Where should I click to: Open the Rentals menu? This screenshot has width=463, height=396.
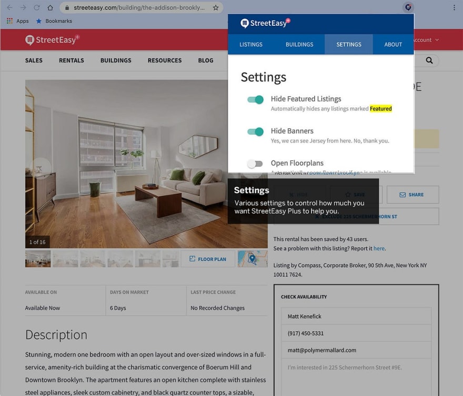coord(72,60)
